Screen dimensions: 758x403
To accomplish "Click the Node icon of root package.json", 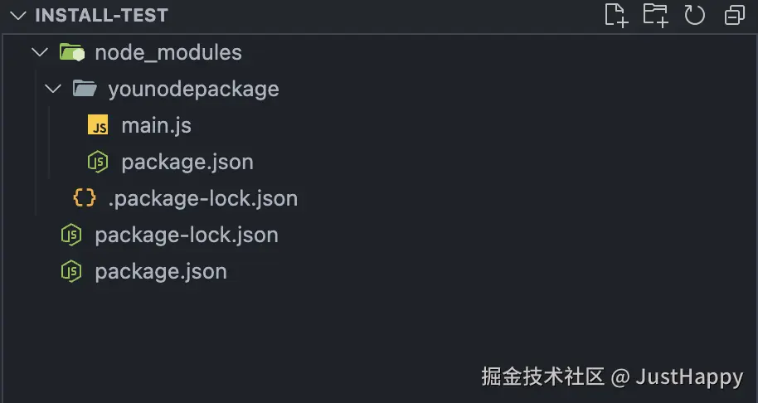I will tap(72, 271).
